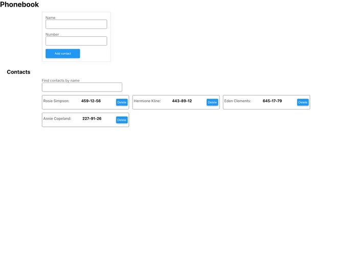Click phone number 443-89-12

(182, 101)
